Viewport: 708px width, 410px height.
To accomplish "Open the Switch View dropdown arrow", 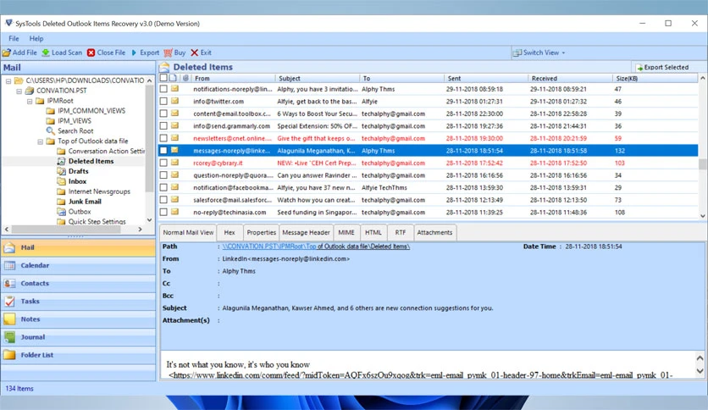I will [563, 53].
